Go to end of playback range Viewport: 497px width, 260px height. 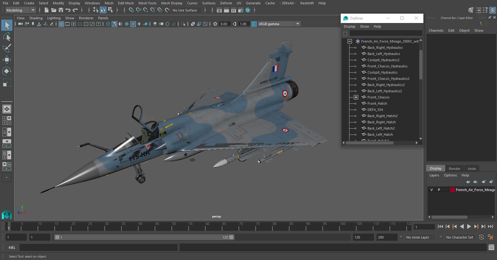point(490,226)
